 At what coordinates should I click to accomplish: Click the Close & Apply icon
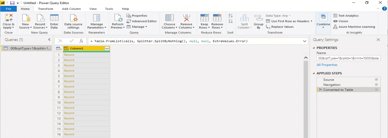pyautogui.click(x=8, y=18)
